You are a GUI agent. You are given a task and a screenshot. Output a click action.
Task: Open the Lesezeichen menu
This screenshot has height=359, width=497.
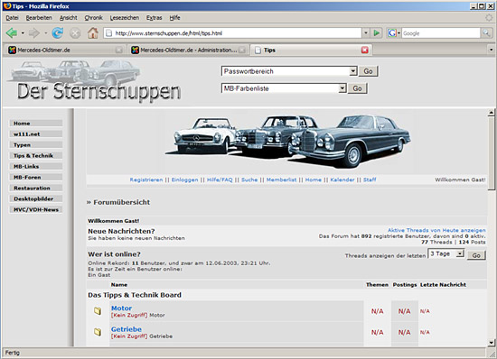tap(125, 18)
